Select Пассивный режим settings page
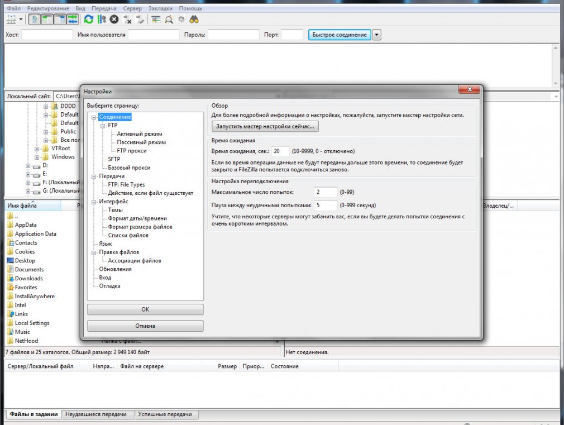This screenshot has width=564, height=425. point(141,142)
